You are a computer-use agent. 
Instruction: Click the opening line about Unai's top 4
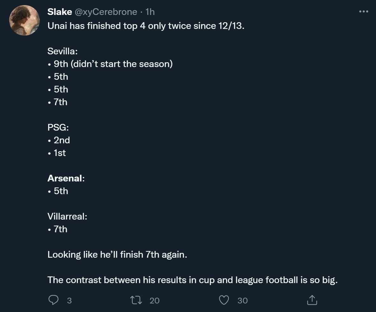point(146,26)
